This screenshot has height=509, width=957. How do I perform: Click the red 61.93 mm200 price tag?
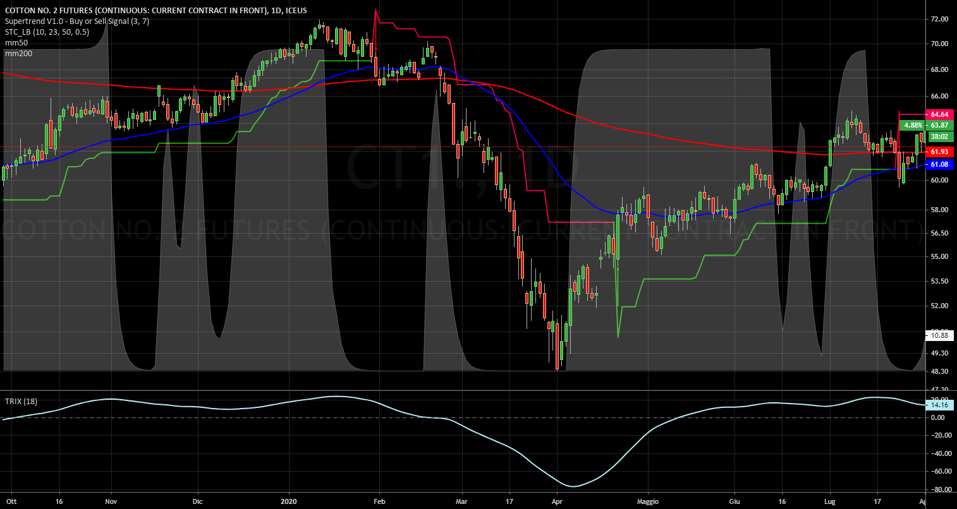point(939,152)
